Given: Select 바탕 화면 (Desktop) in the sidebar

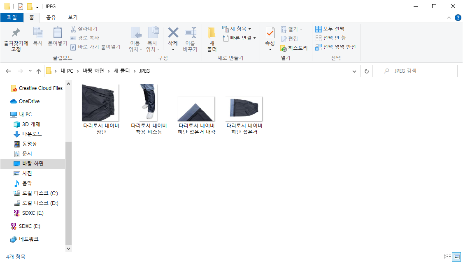Looking at the screenshot, I should [33, 163].
